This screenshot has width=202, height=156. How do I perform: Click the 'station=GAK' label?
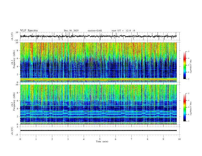coord(95,31)
